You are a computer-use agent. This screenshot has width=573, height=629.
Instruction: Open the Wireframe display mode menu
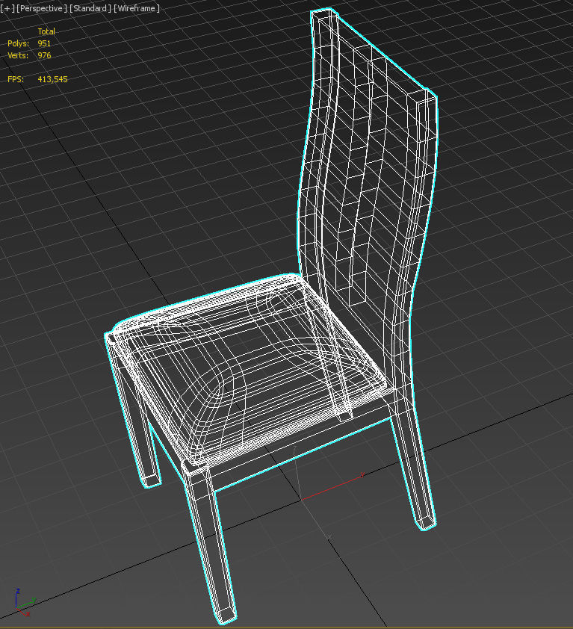(137, 8)
